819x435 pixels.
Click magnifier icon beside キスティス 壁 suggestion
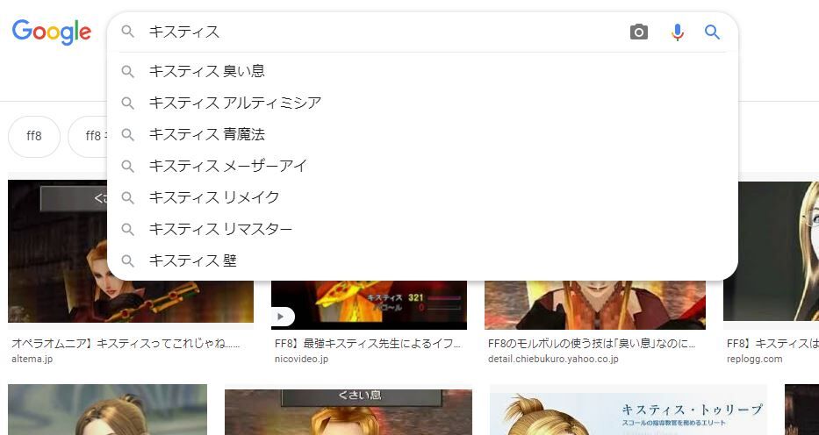click(x=127, y=260)
